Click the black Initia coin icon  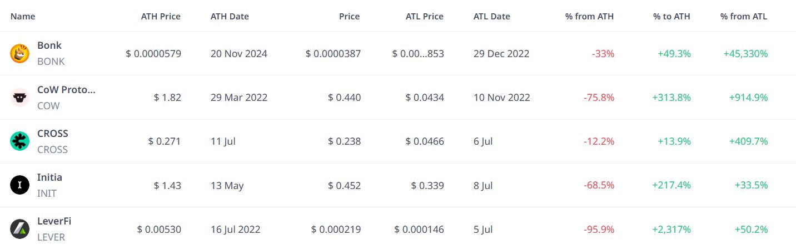(19, 185)
